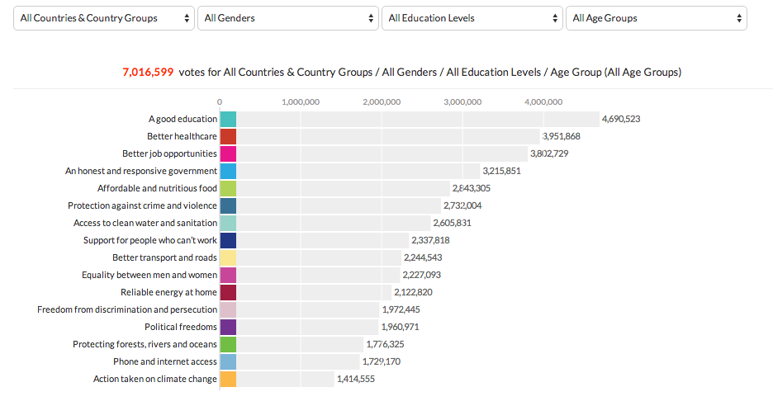773x406 pixels.
Task: Open the All Education Levels dropdown
Action: pos(472,18)
